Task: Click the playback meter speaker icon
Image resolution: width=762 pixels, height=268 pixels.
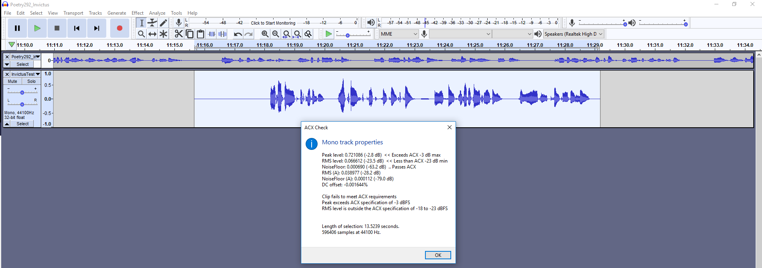Action: [371, 23]
